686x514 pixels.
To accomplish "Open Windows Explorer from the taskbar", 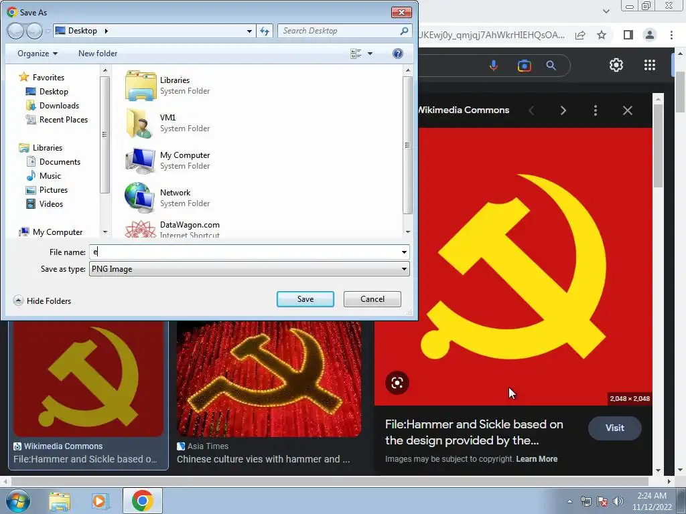I will coord(60,501).
